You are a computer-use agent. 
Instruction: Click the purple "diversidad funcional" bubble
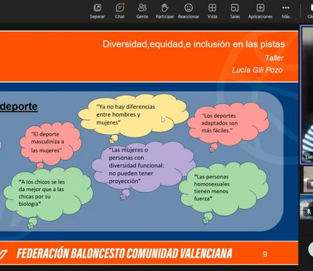[x=144, y=166]
